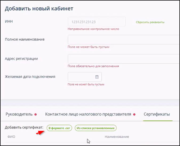This screenshot has height=146, width=180.
Task: Select the Адрес регистрации input box
Action: (123, 59)
